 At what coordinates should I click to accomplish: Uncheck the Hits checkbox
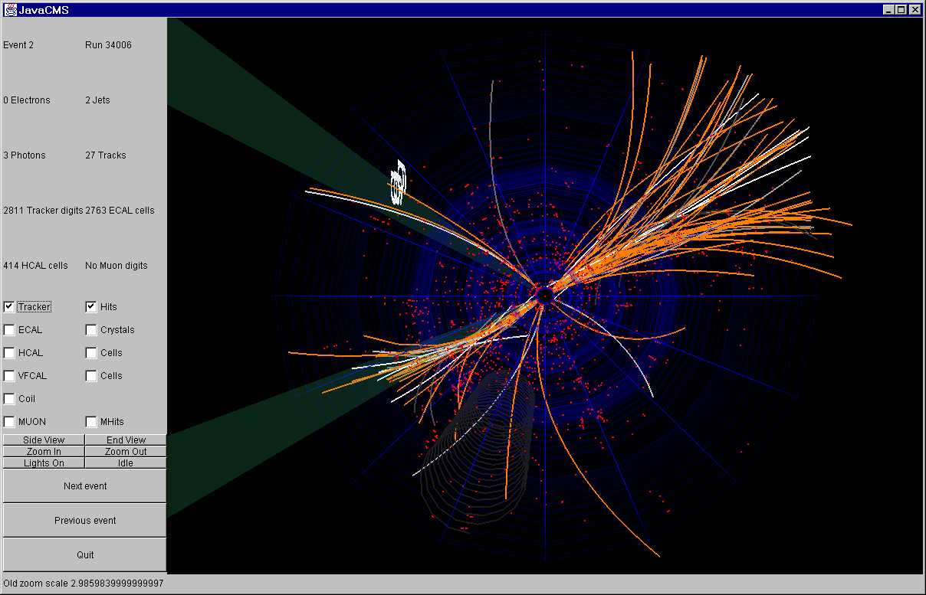[x=91, y=307]
